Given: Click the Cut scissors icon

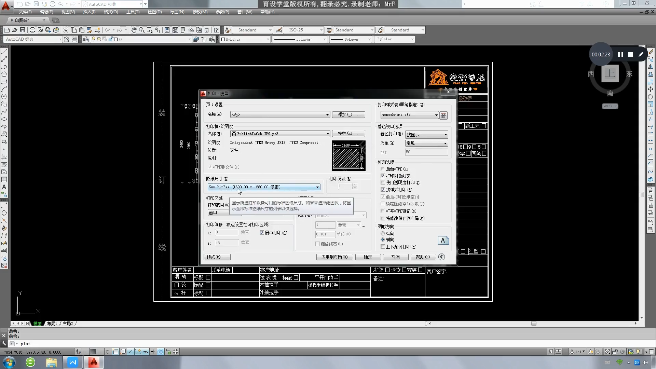Looking at the screenshot, I should (x=66, y=30).
